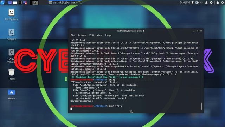Minimize the terminal window
Viewport: 225px width, 127px height.
[194, 31]
